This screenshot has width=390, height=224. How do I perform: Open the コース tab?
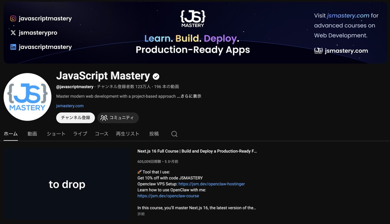[x=101, y=134]
